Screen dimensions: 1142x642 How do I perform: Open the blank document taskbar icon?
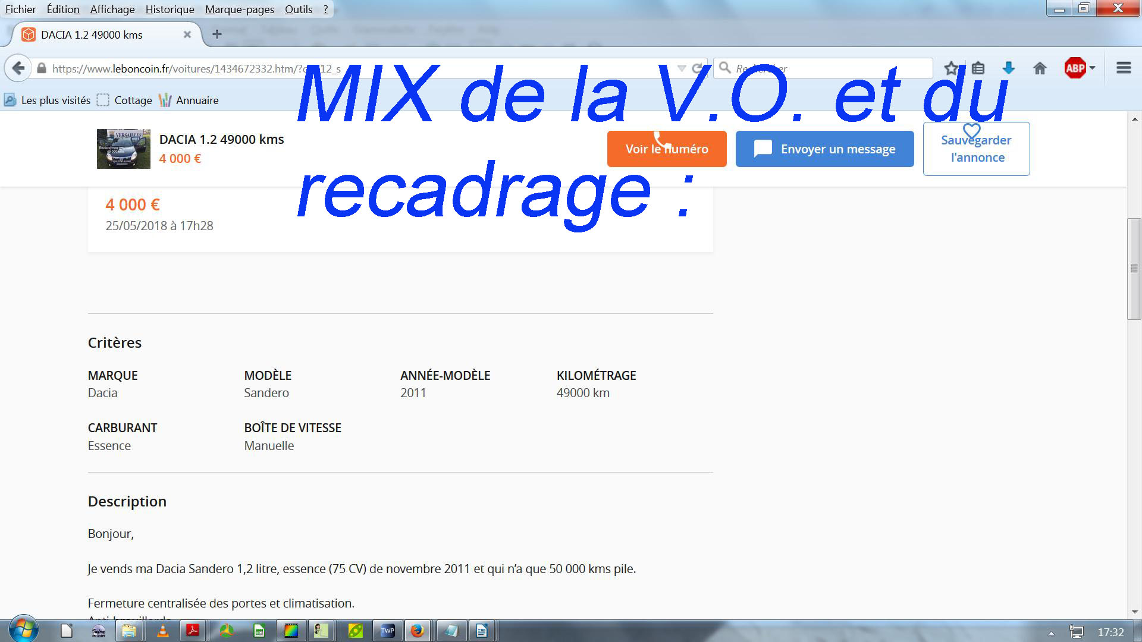tap(66, 631)
